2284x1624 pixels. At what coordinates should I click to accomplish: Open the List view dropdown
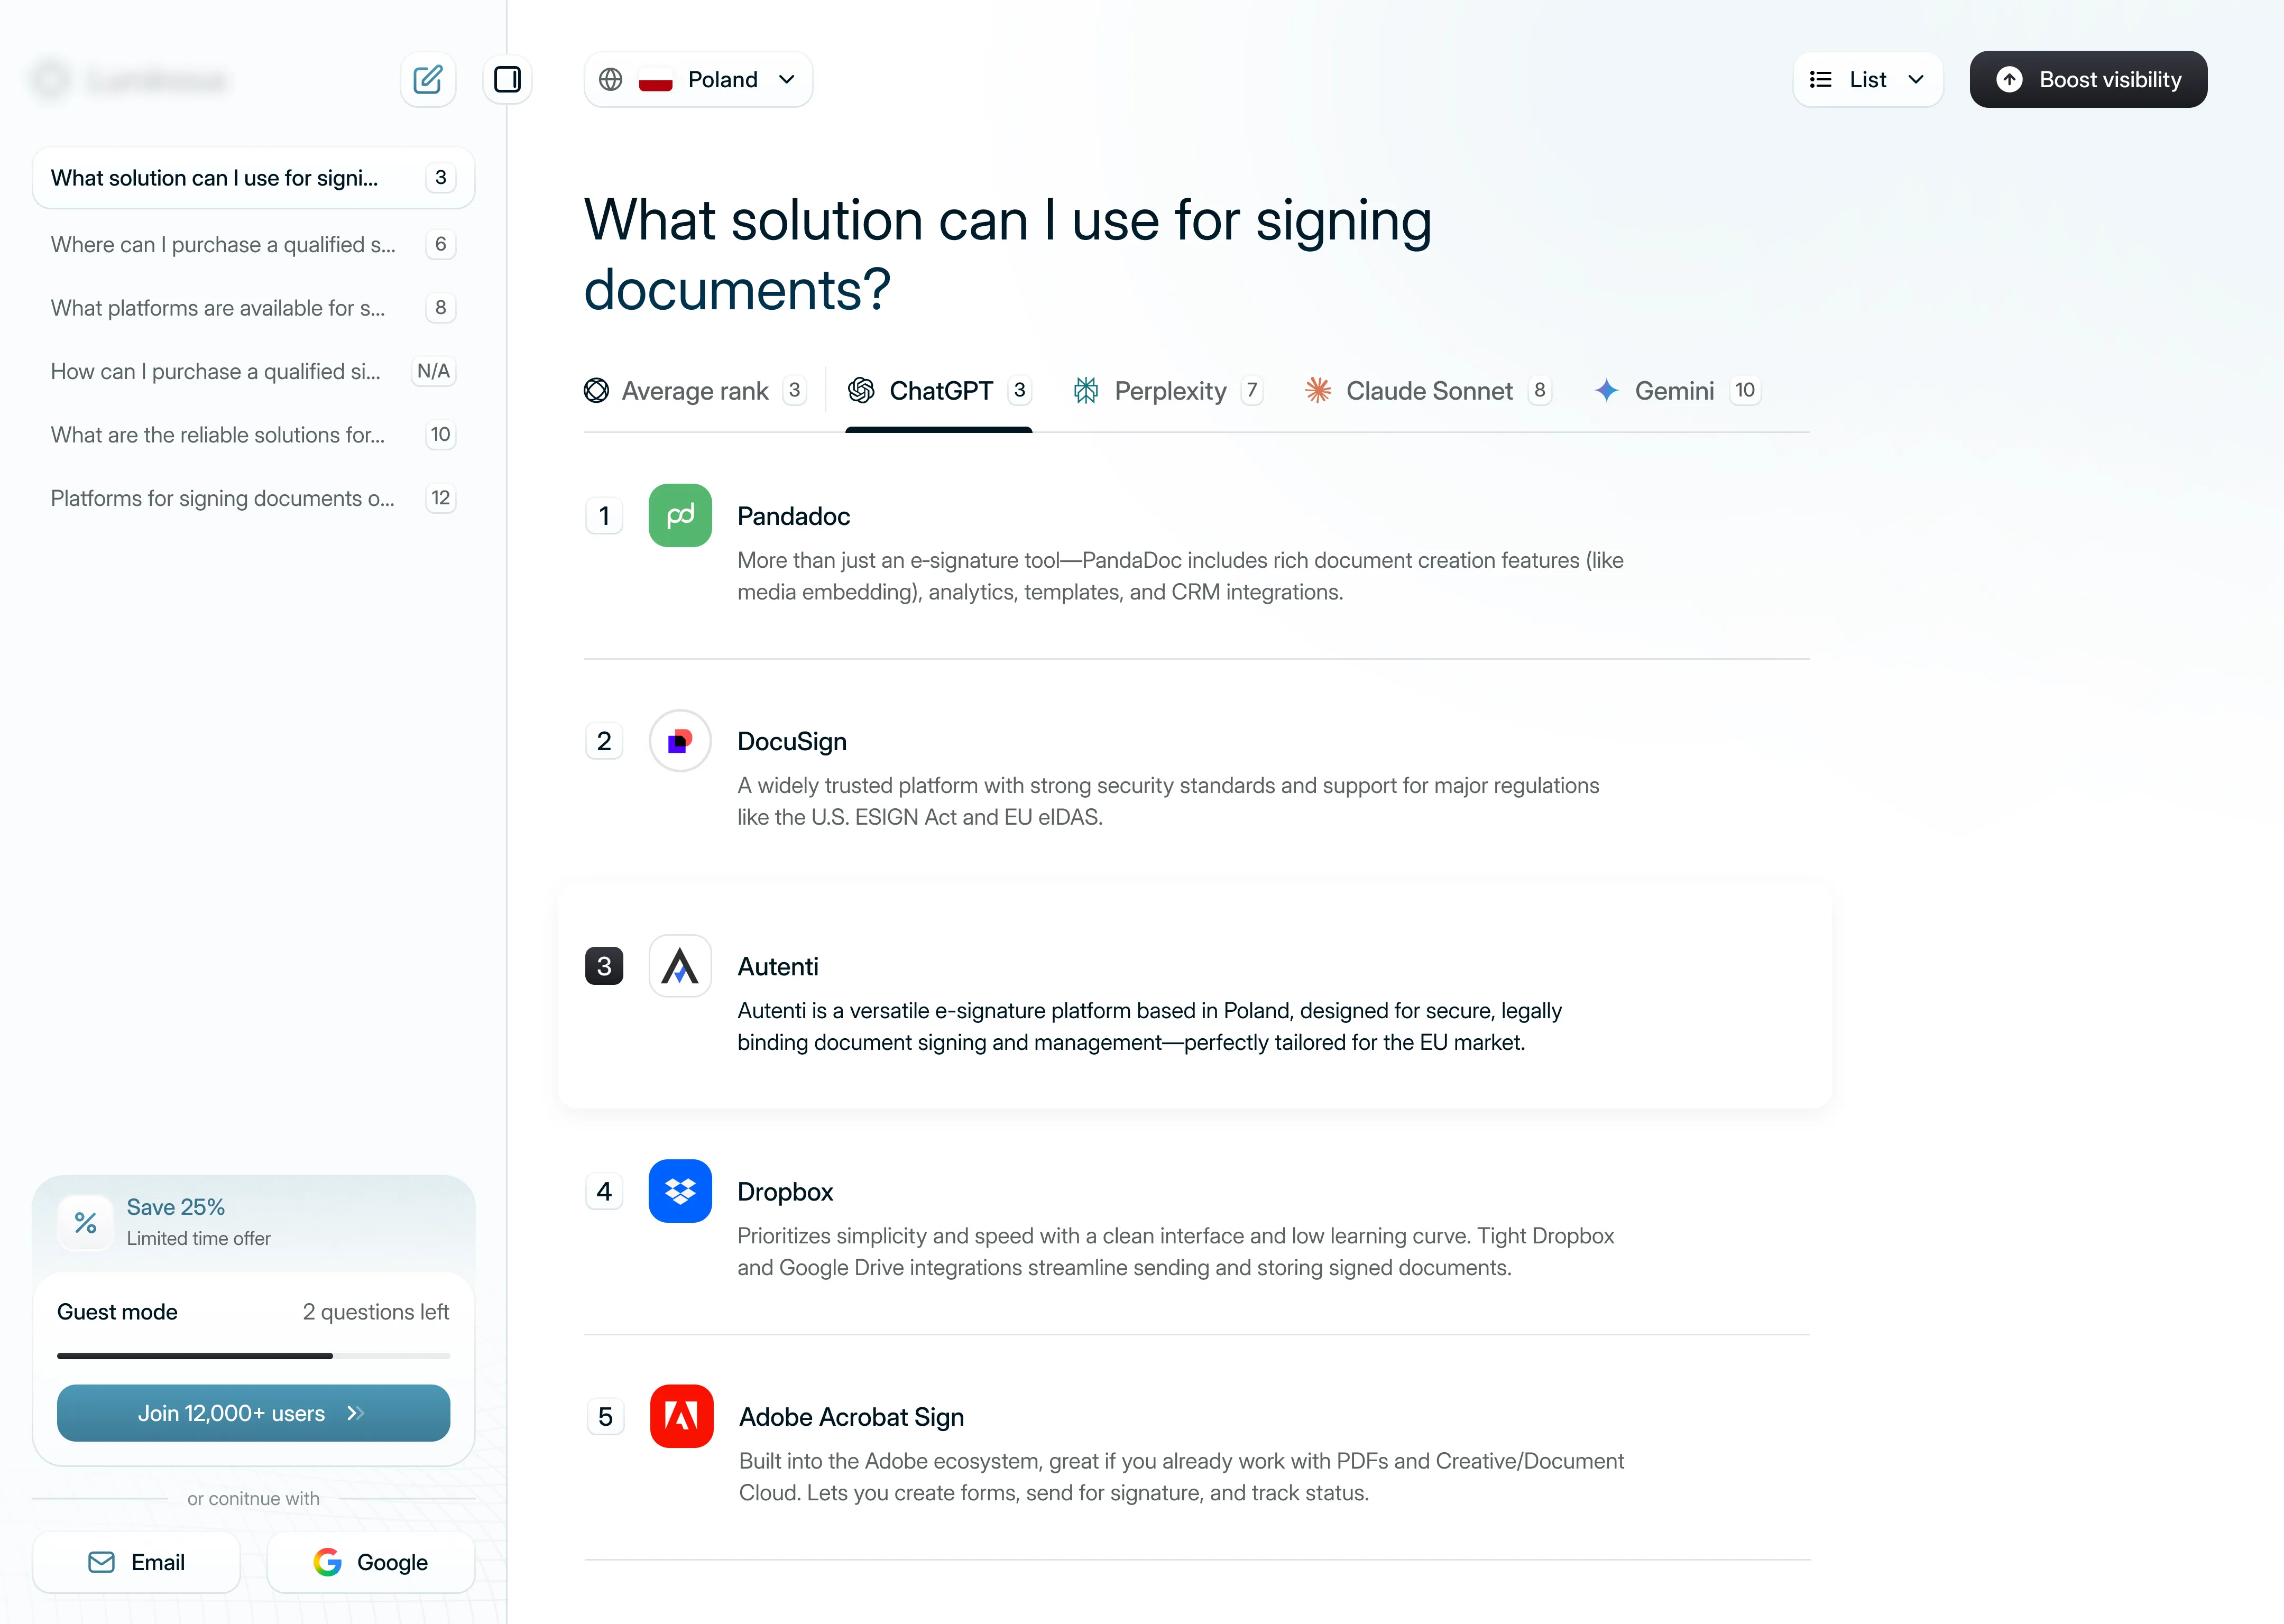[x=1867, y=80]
